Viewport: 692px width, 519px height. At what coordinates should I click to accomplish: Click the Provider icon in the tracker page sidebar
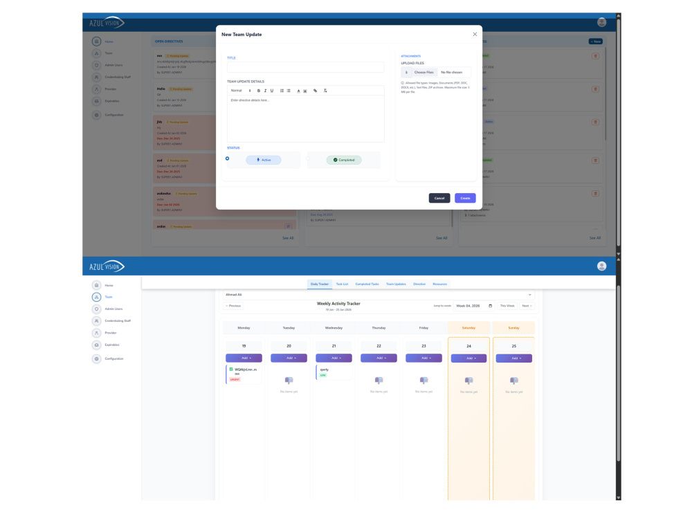[x=97, y=333]
